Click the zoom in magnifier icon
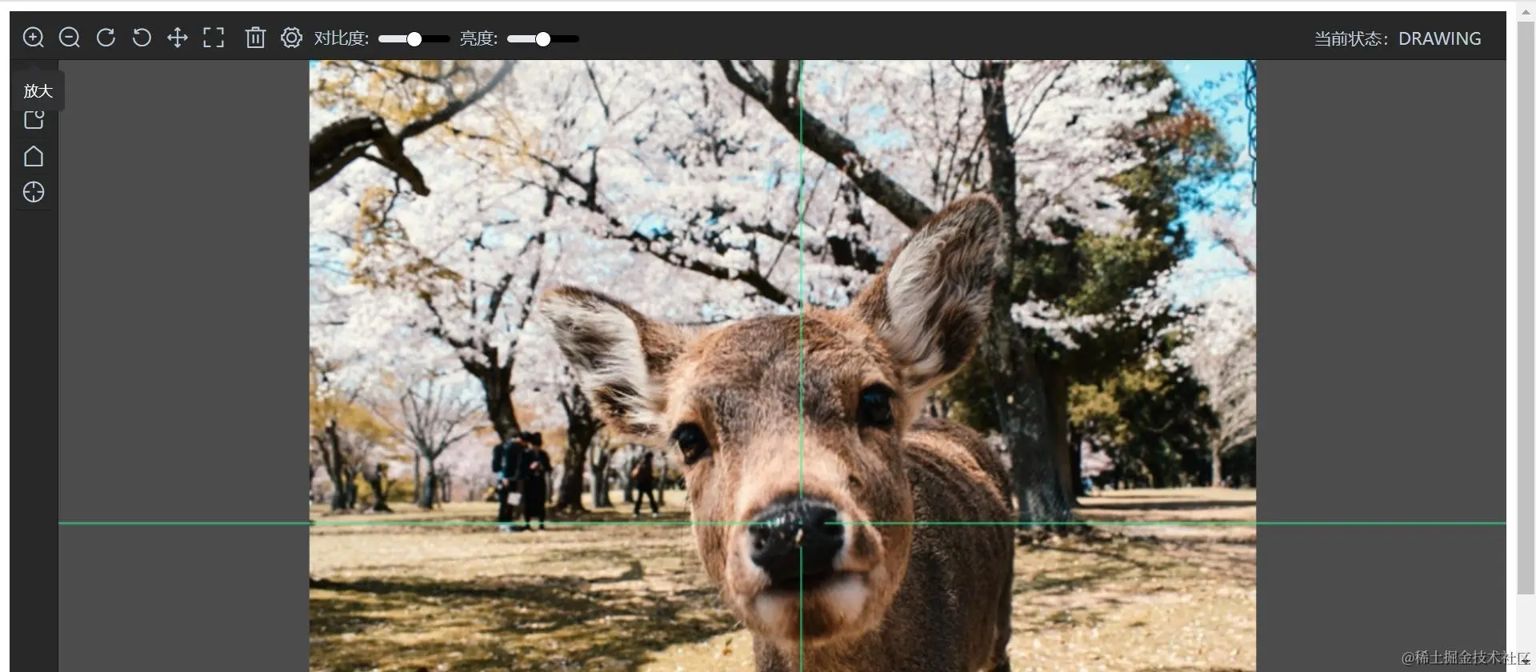Viewport: 1536px width, 672px height. pyautogui.click(x=34, y=38)
